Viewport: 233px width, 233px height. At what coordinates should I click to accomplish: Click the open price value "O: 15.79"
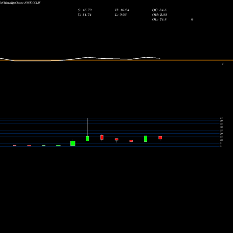[85, 10]
